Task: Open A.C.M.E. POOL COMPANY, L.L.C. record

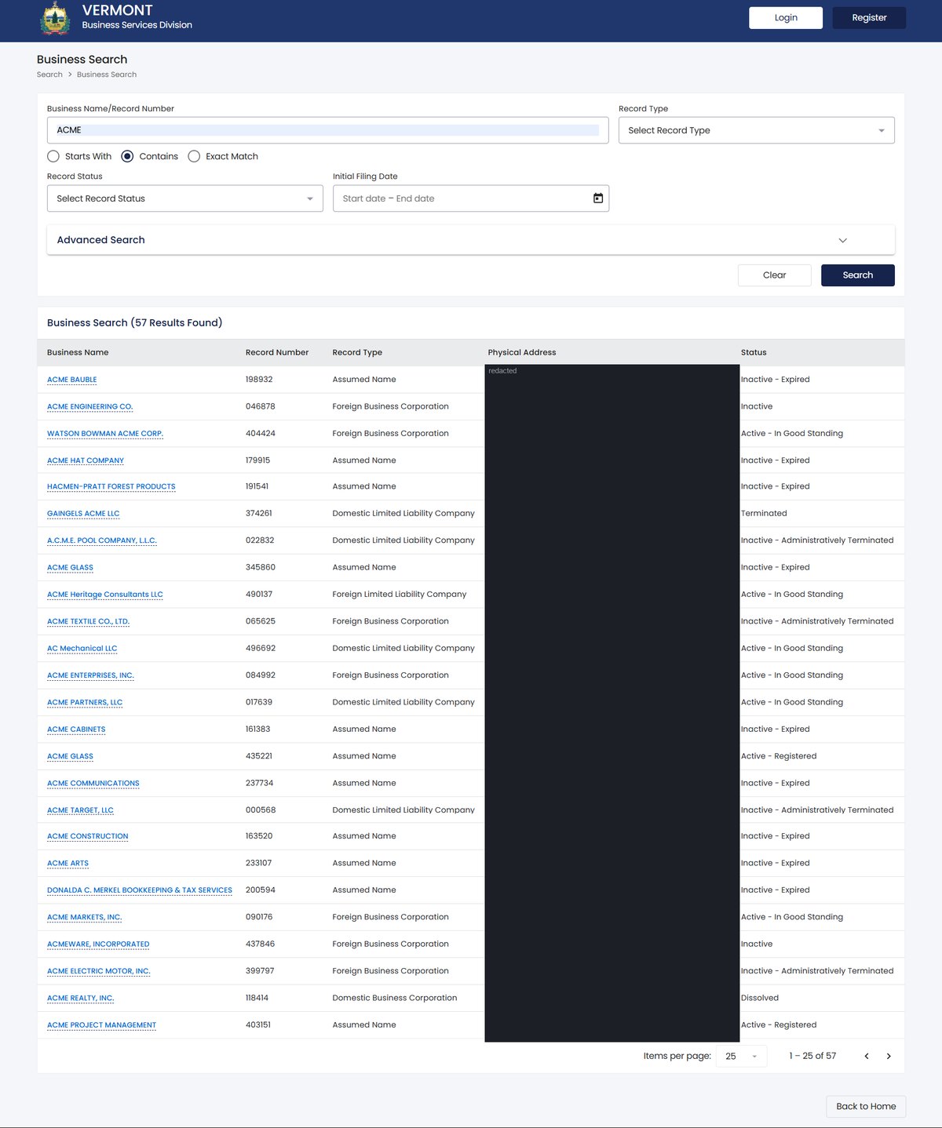Action: [102, 540]
